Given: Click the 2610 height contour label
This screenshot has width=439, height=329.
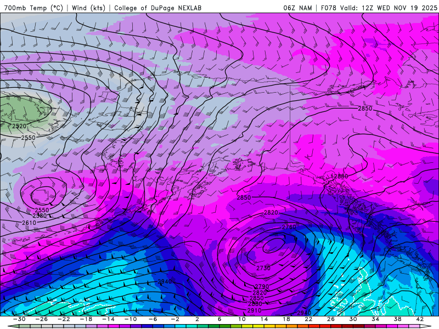Looking at the screenshot, I should 29,223.
